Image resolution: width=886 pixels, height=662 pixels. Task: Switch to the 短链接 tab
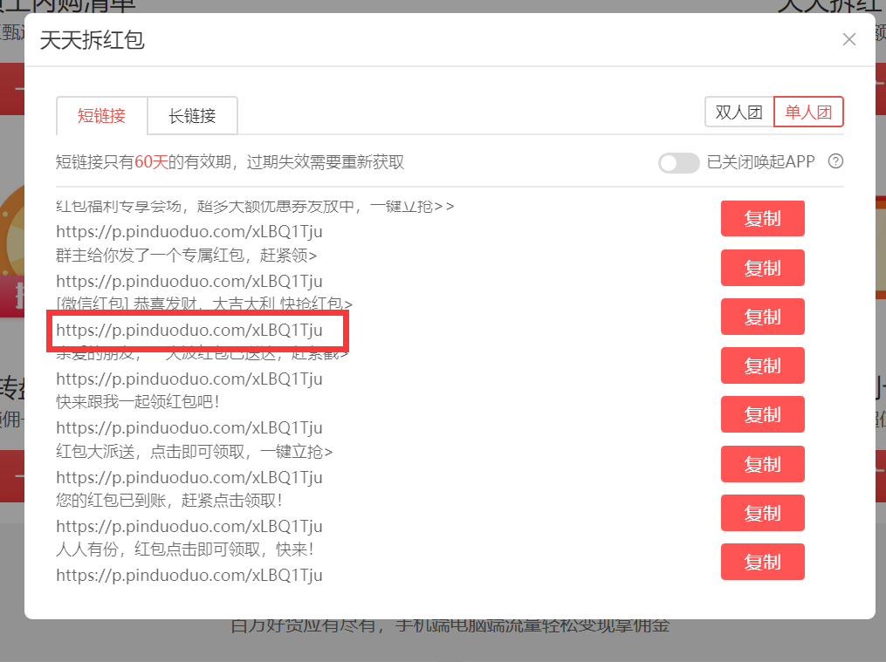pos(102,116)
